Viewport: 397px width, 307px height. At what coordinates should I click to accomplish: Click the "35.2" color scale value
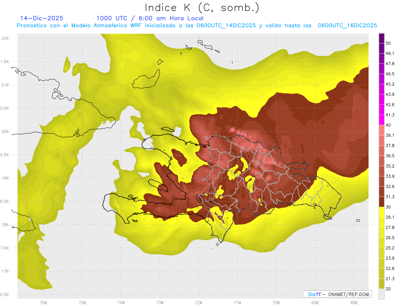(x=390, y=166)
